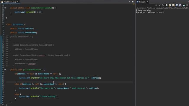Click the underlined "owener" parameter on line 40
Image resolution: width=189 pixels, height=106 pixels.
[x=42, y=55]
